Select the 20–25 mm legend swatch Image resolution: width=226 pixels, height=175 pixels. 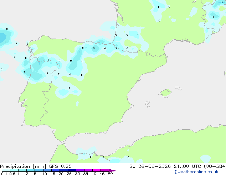(x=64, y=170)
